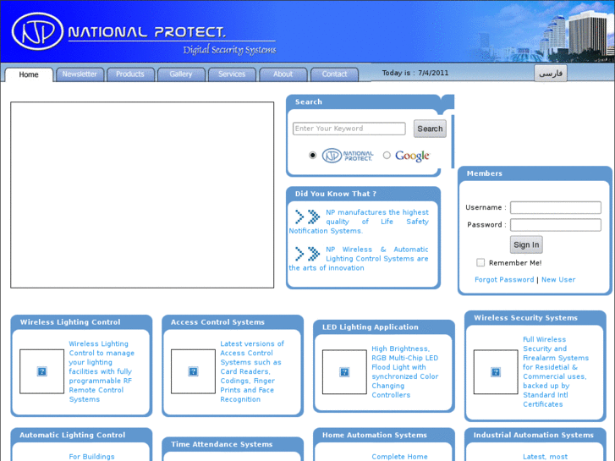Check the Remember Me checkbox
The width and height of the screenshot is (615, 461).
pos(480,262)
